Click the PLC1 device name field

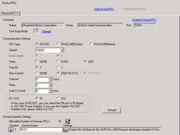pos(41,130)
